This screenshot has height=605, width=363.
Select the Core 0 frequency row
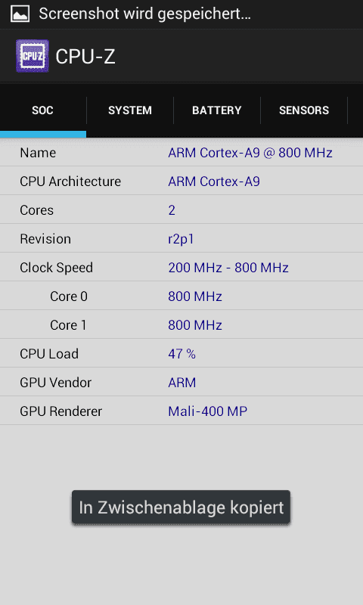(181, 296)
